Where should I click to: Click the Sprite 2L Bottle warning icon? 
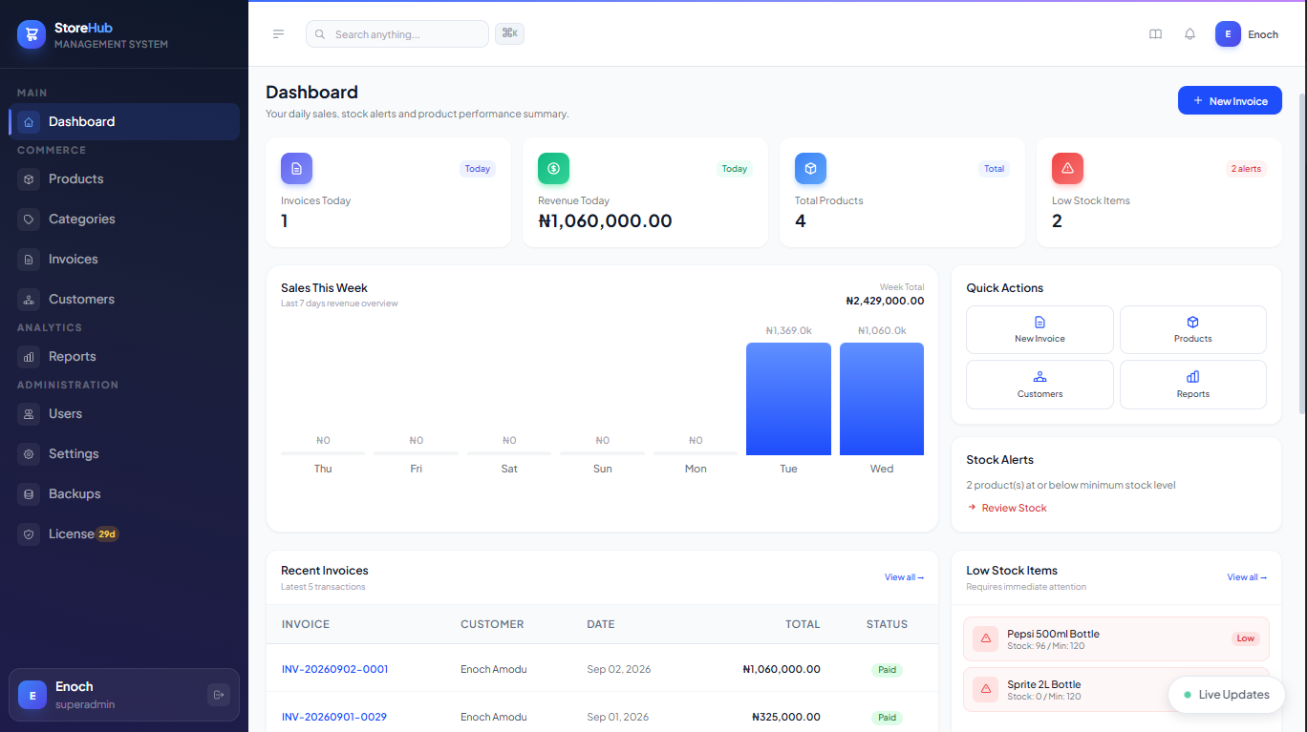pos(986,689)
